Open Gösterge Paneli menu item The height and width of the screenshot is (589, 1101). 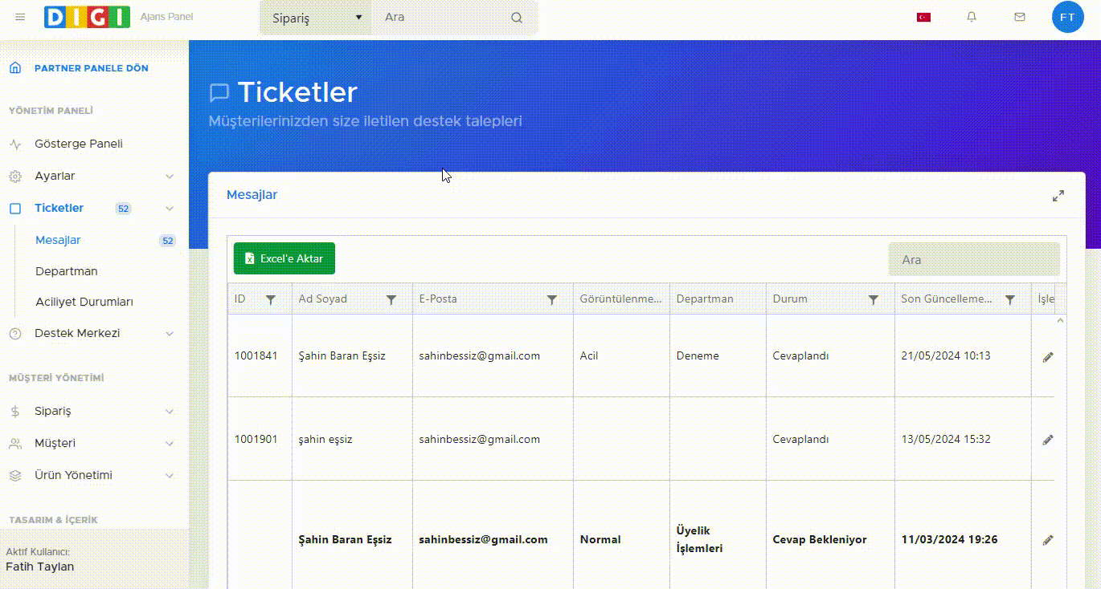79,144
